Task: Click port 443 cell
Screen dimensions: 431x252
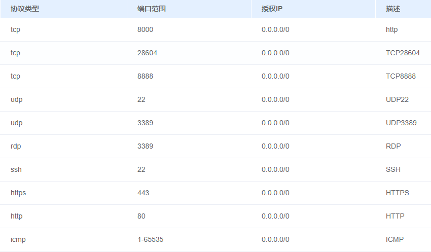Action: [x=143, y=193]
